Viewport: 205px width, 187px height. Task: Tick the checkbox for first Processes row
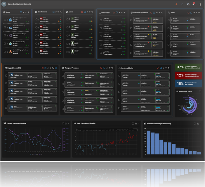100,20
